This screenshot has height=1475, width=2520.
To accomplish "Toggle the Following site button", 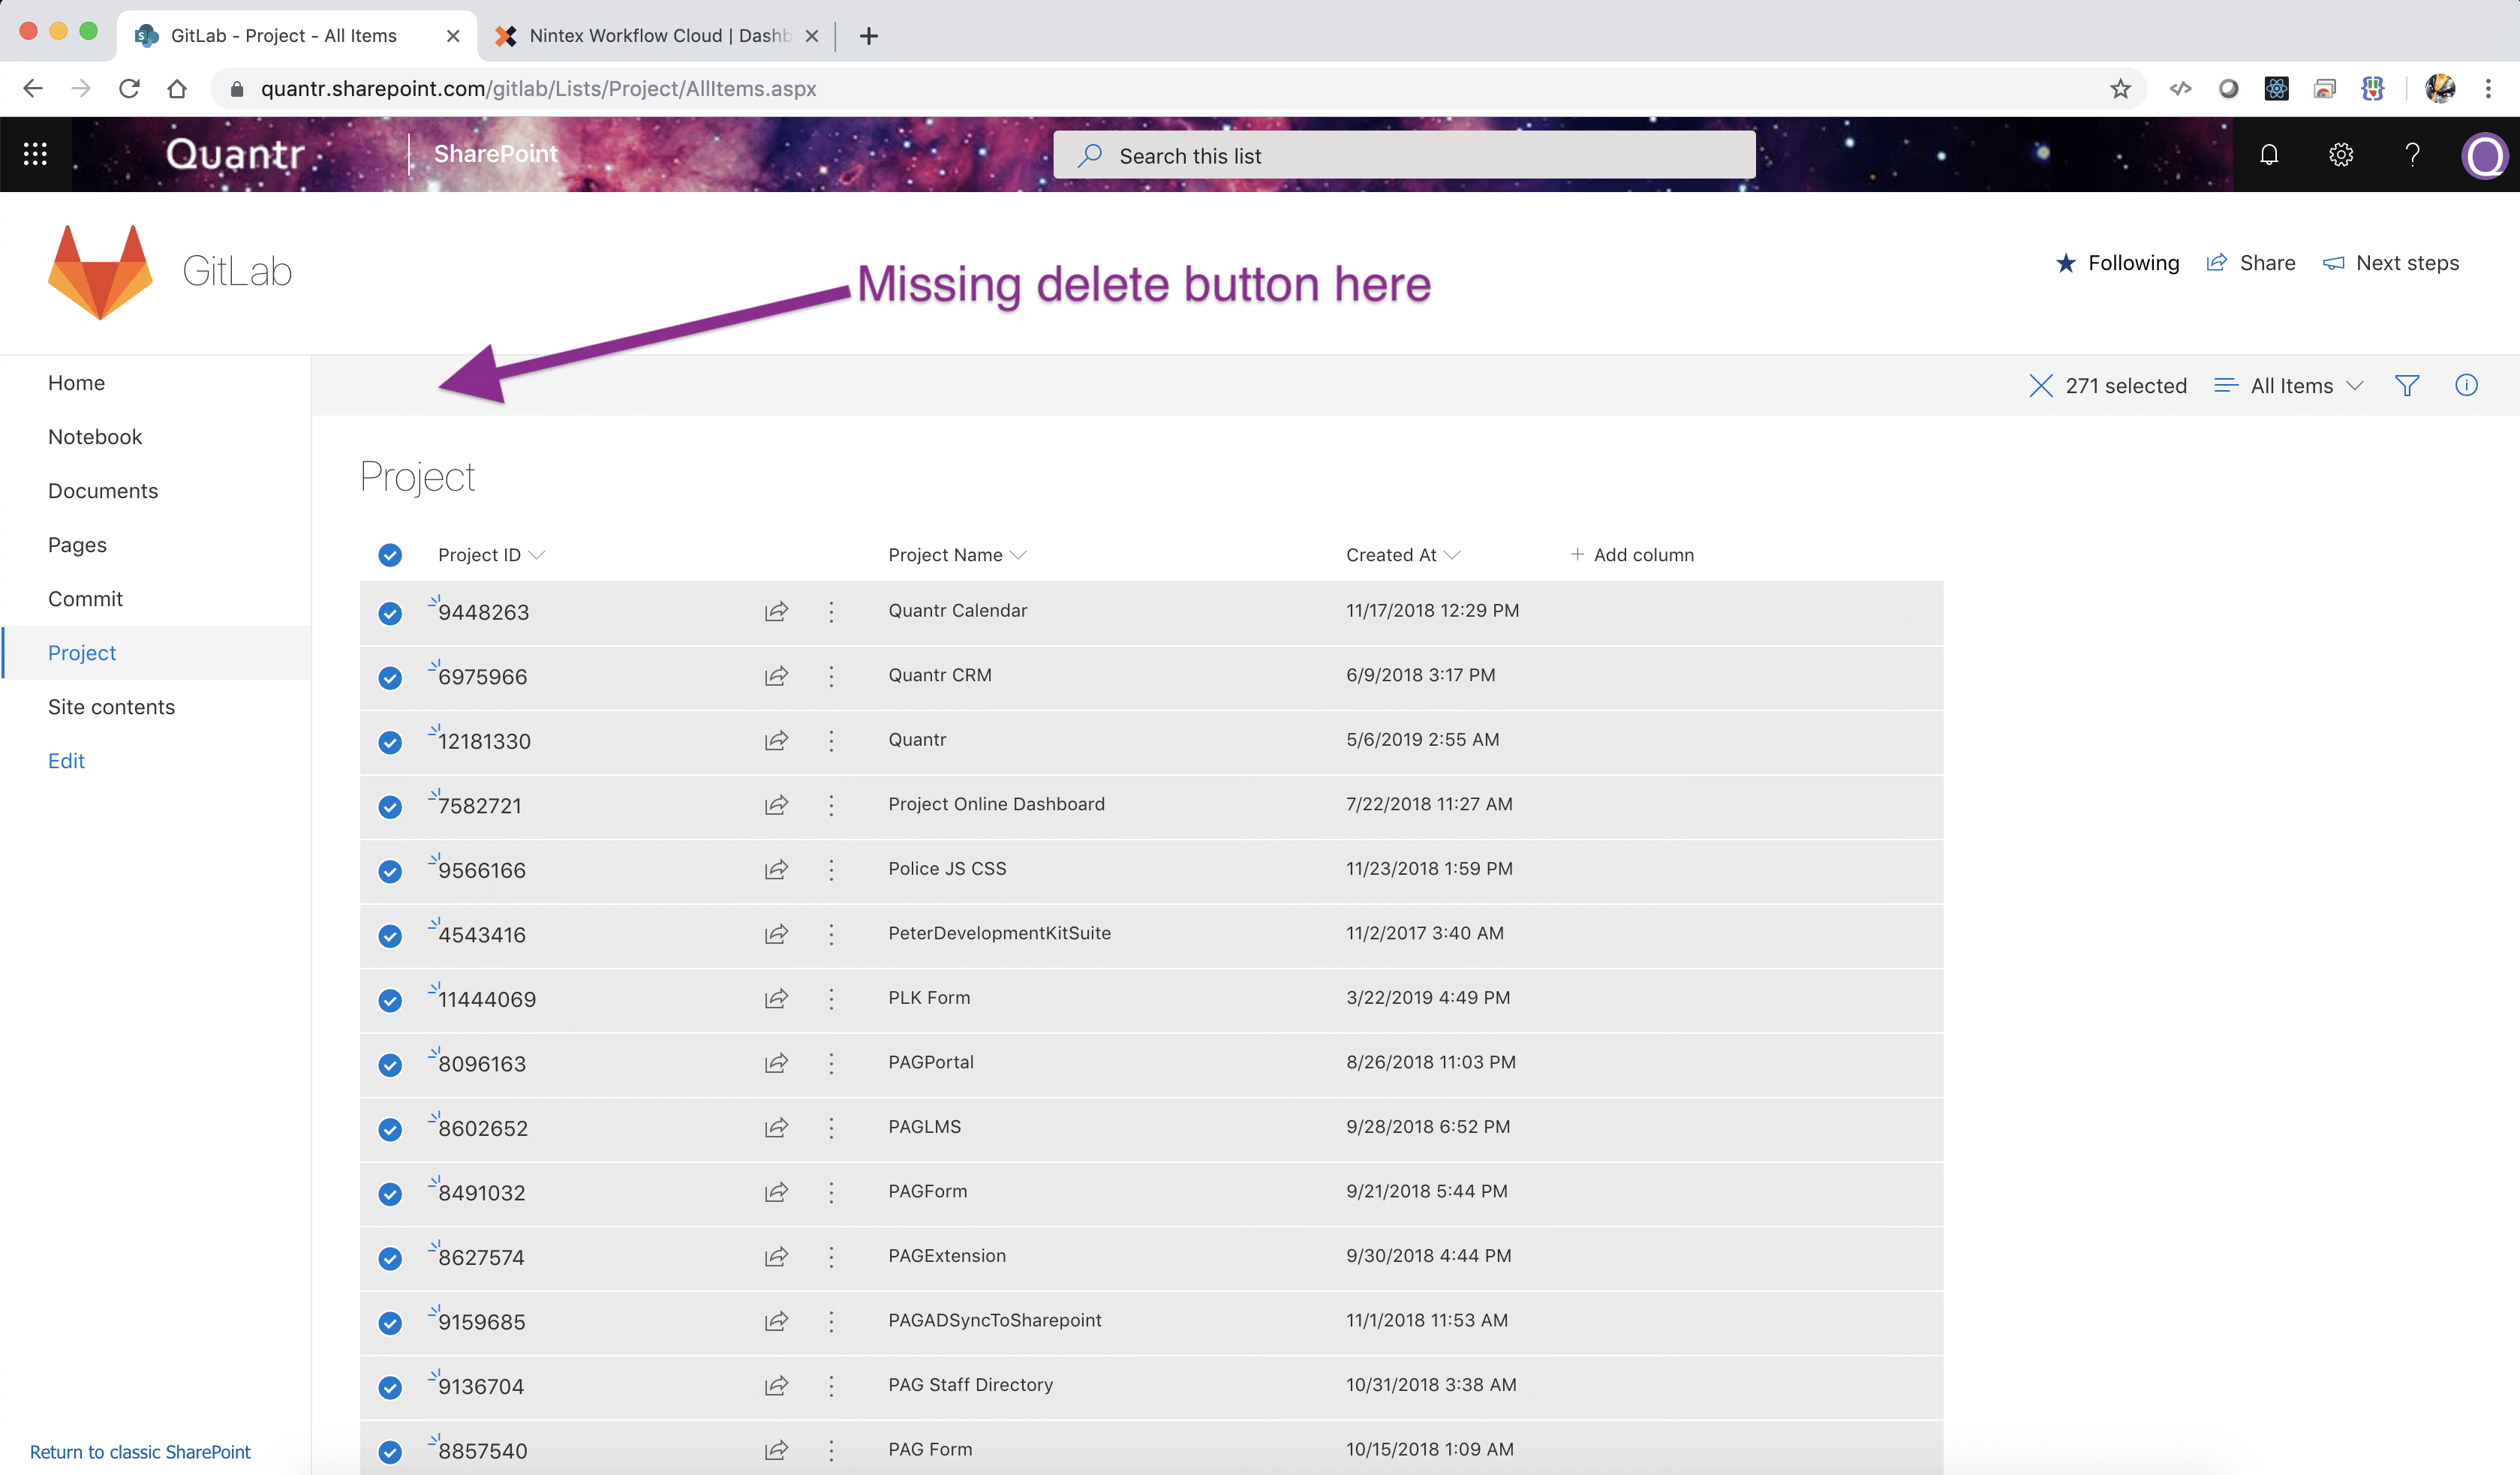I will click(x=2116, y=263).
